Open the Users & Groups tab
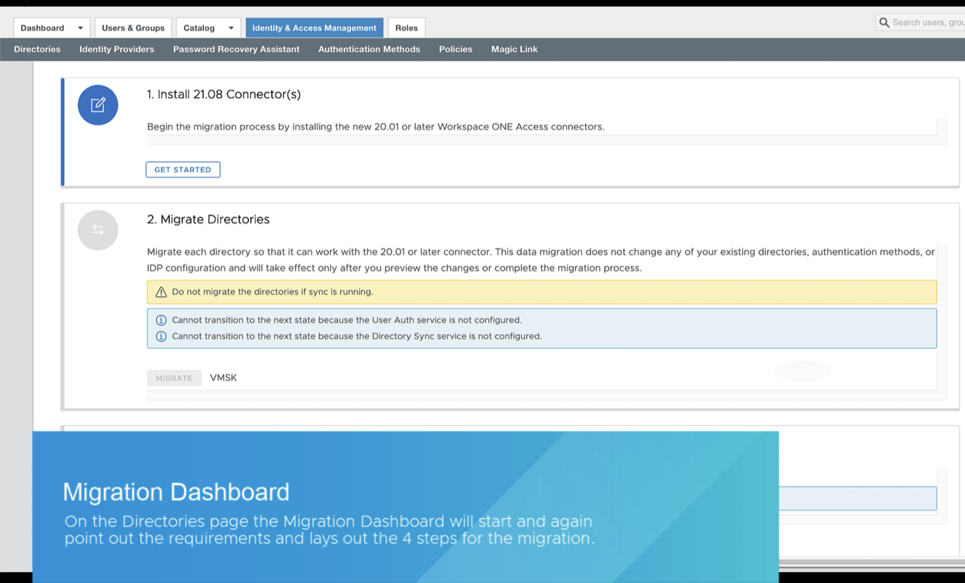Viewport: 965px width, 583px height. 133,28
